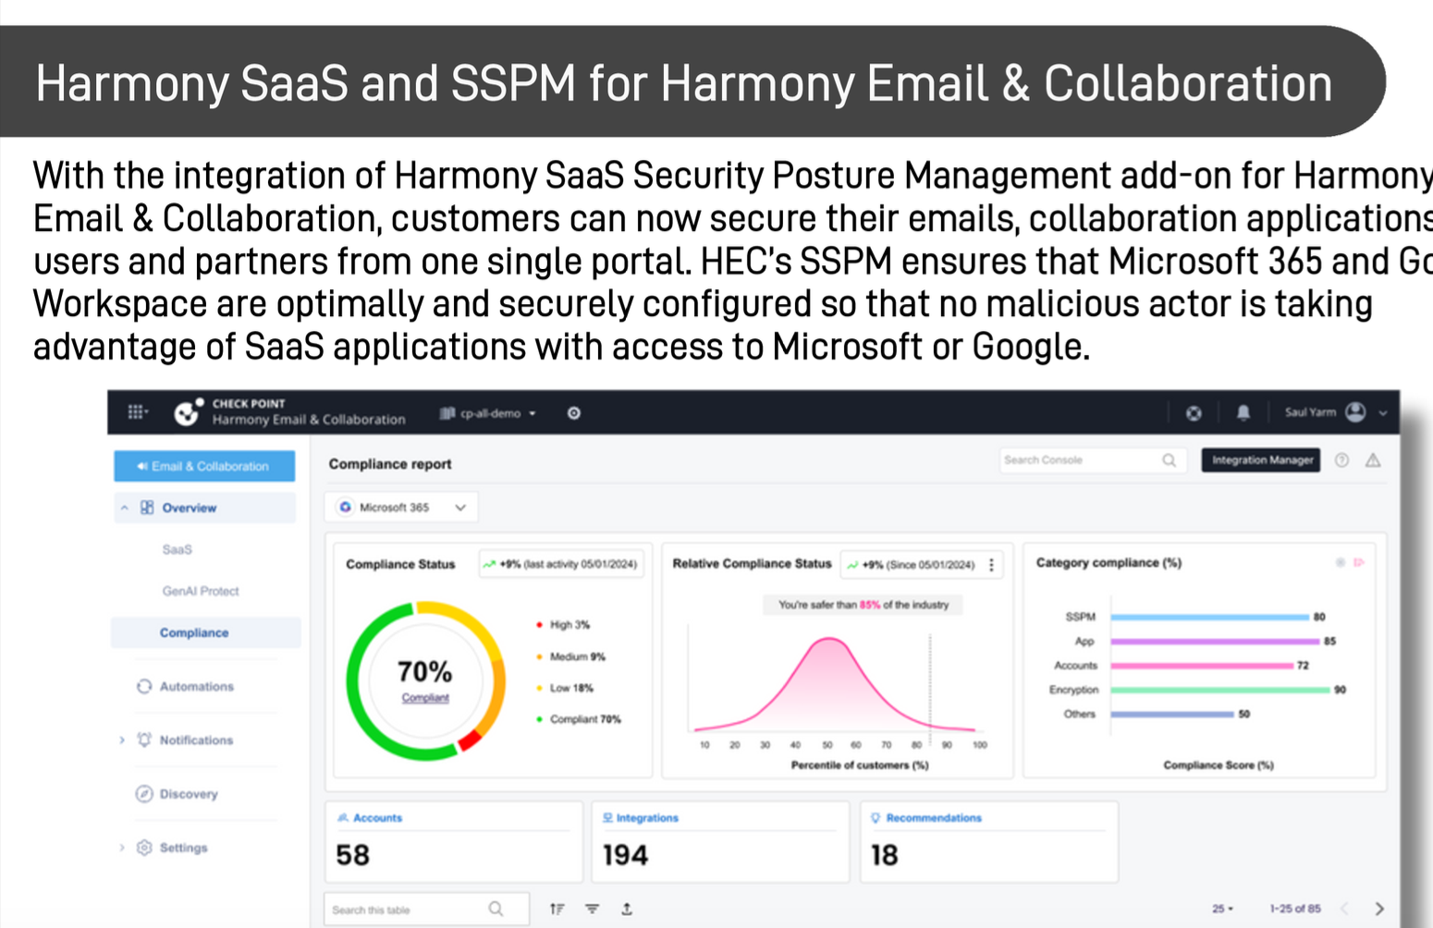Click the SSPM compliance bar
The image size is (1433, 928).
pyautogui.click(x=1210, y=617)
